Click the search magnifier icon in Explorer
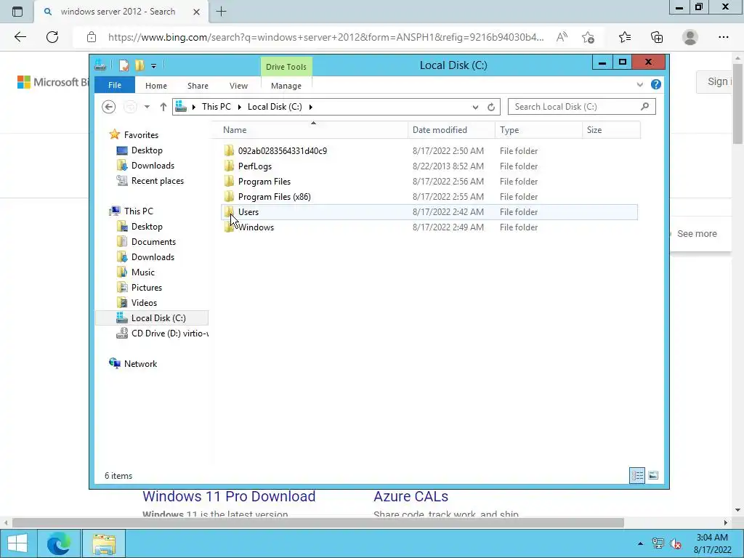The width and height of the screenshot is (744, 558). click(645, 106)
